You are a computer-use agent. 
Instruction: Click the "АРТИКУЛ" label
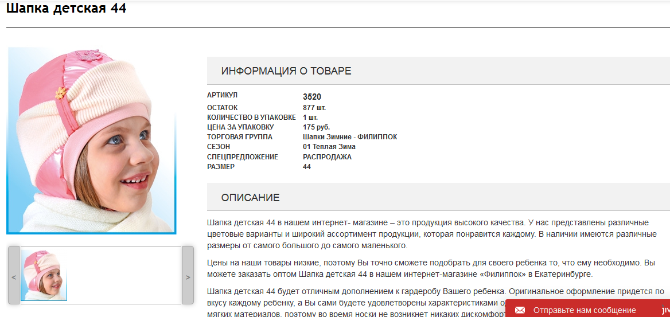pos(222,95)
